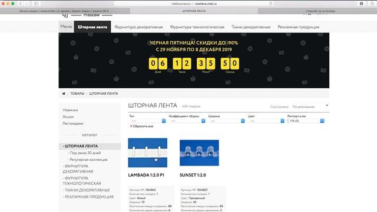377x212 pixels.
Task: Open ФУРНИТУРА ДЕКОРАТИВНАЯ in catalog sidebar
Action: click(78, 169)
